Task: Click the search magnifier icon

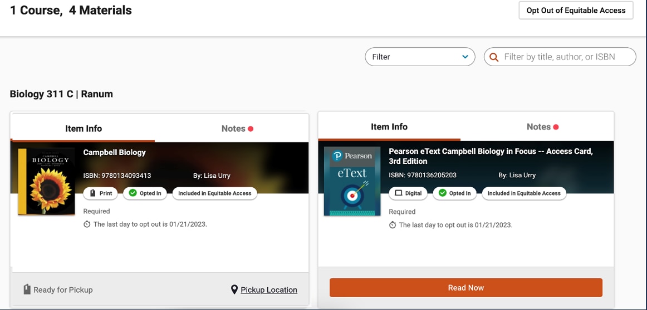Action: coord(494,57)
